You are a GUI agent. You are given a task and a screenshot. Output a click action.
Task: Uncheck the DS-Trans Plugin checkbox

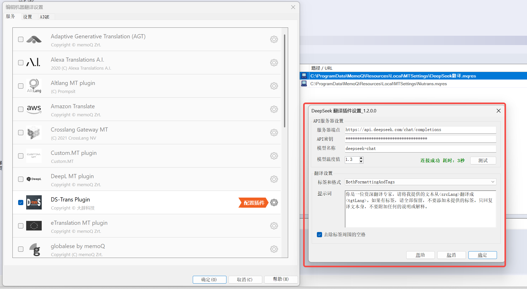coord(21,203)
